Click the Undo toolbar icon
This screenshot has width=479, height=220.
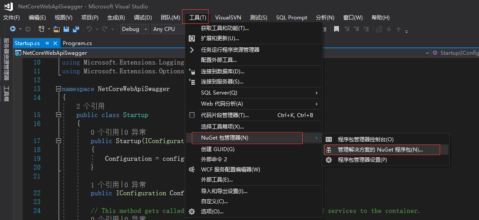pyautogui.click(x=89, y=29)
